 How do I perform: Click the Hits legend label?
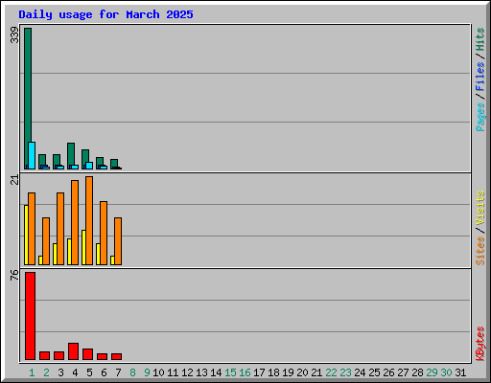480,39
